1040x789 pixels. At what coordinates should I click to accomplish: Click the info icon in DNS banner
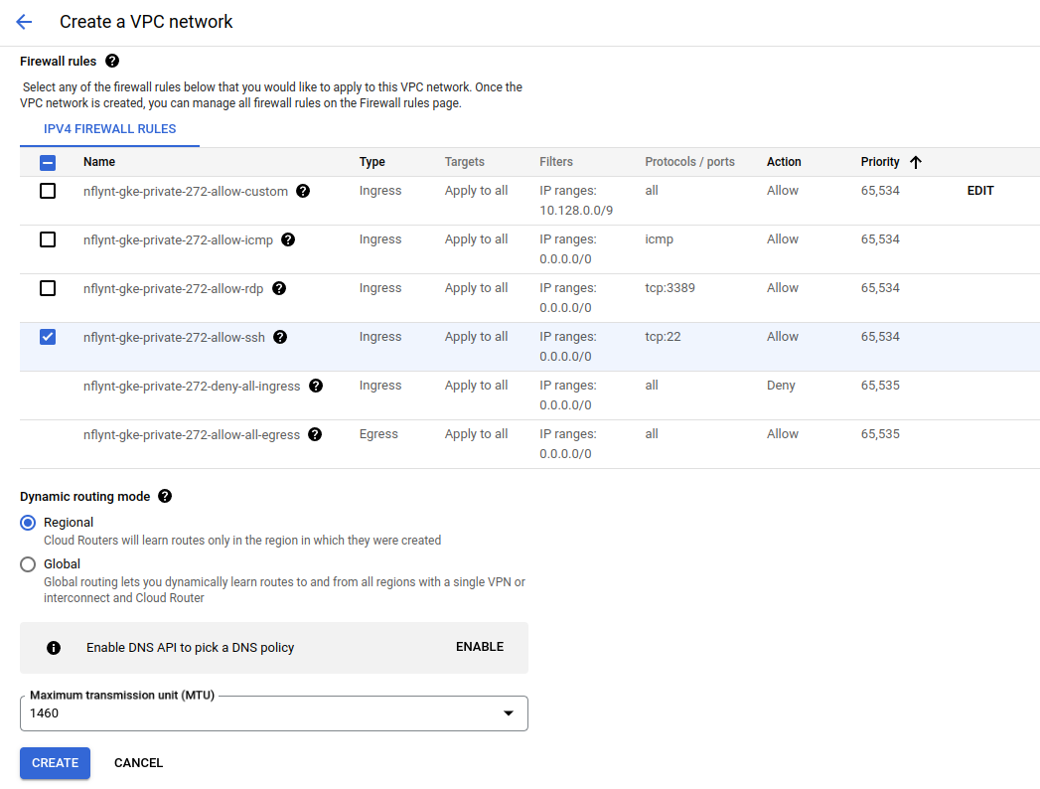click(x=53, y=647)
